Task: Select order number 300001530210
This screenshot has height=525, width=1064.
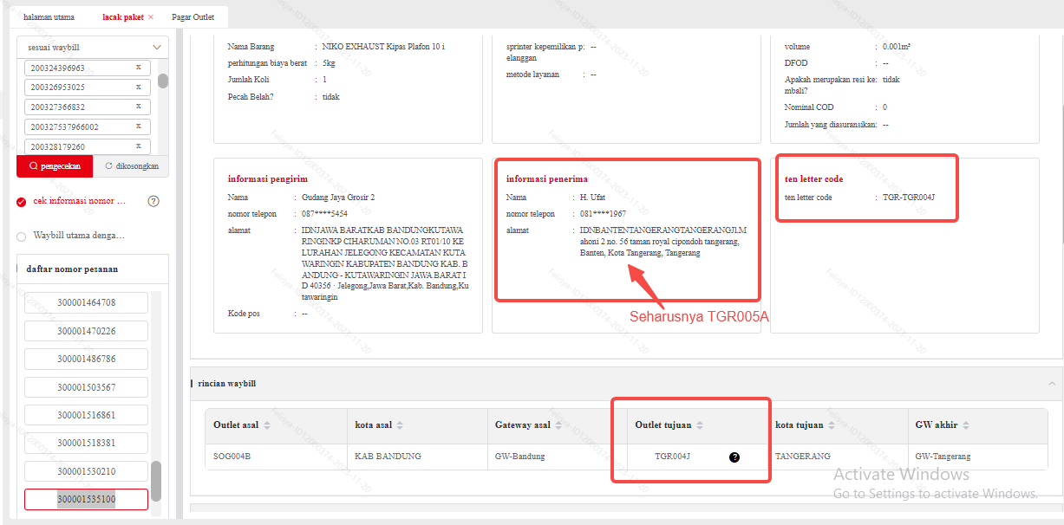Action: tap(86, 471)
